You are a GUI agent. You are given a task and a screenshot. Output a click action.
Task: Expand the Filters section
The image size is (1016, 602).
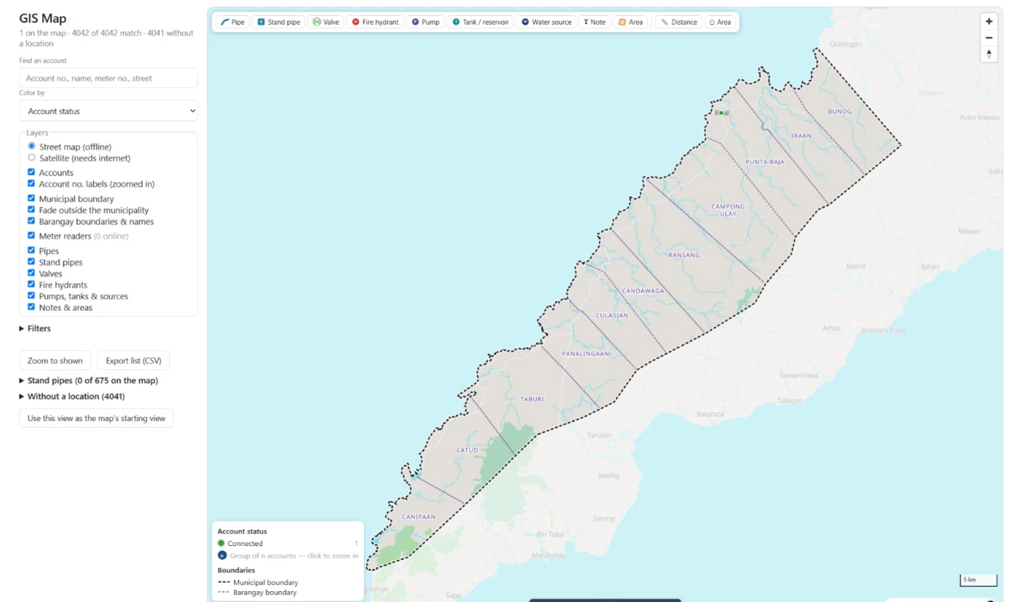[35, 328]
